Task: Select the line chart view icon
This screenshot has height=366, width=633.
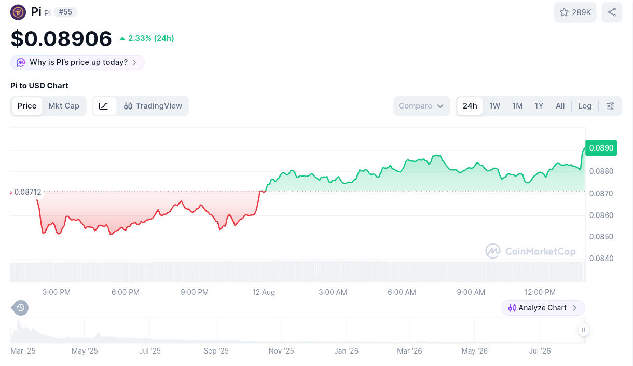Action: click(104, 106)
